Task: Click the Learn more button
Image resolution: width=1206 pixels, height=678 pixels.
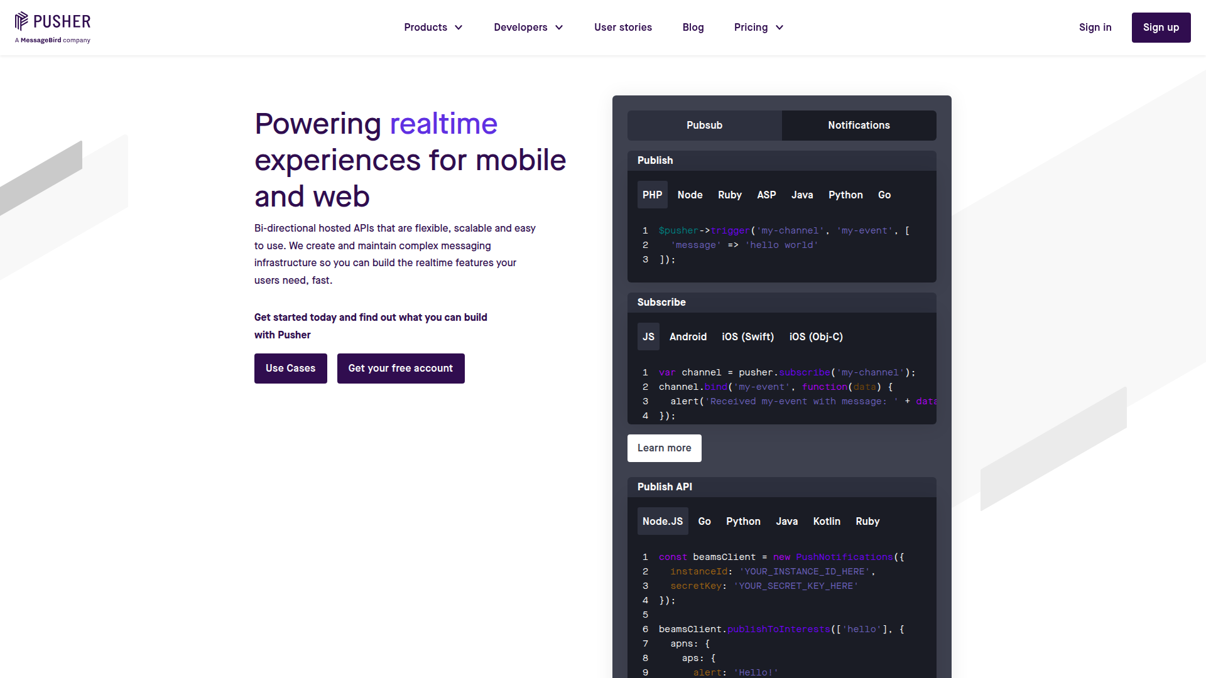Action: pos(664,448)
